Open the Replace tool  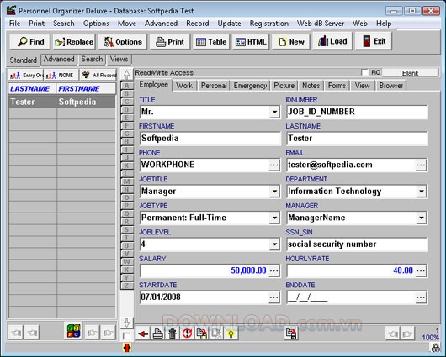click(x=74, y=42)
